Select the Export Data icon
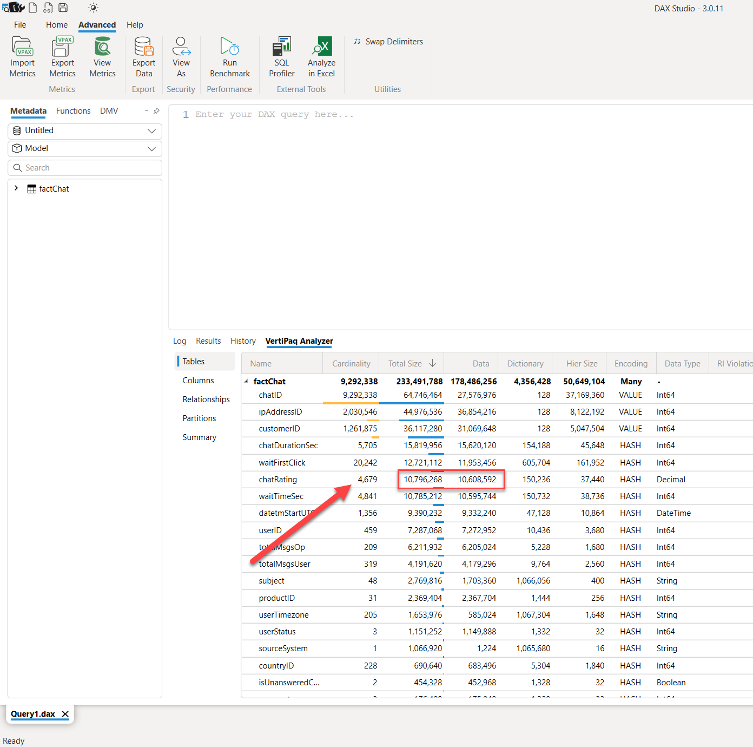This screenshot has width=753, height=747. 143,54
